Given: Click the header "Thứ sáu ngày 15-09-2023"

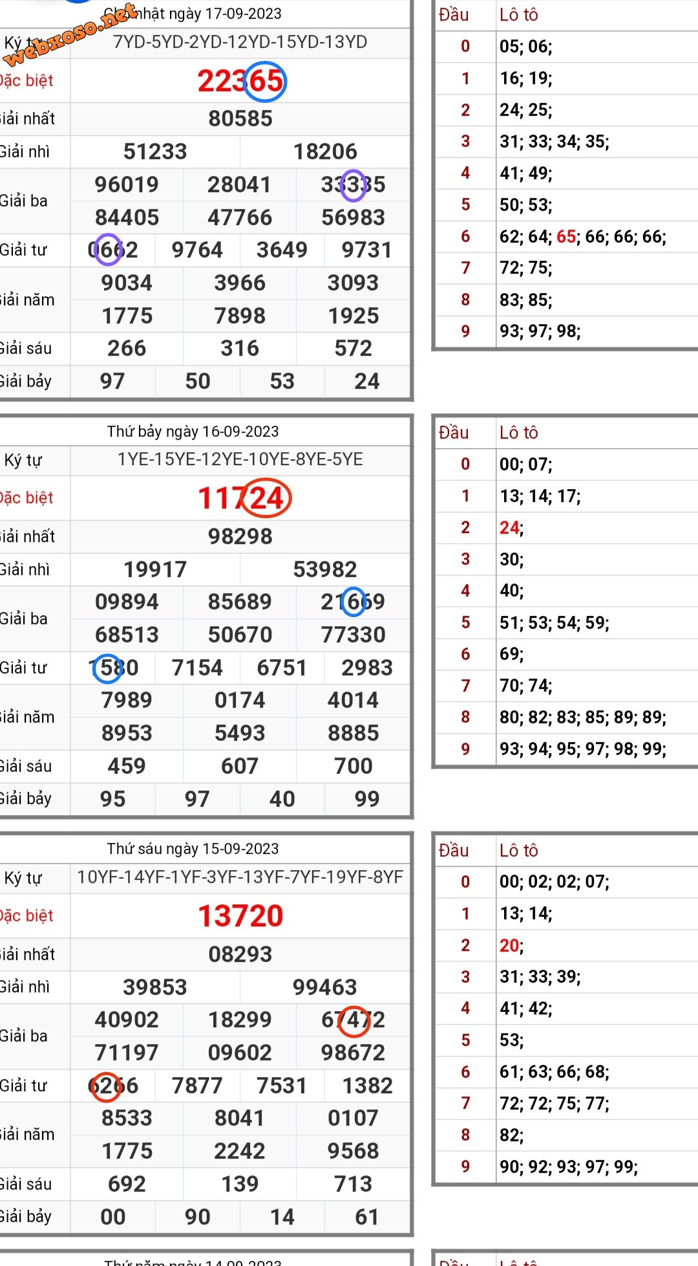Looking at the screenshot, I should tap(193, 849).
